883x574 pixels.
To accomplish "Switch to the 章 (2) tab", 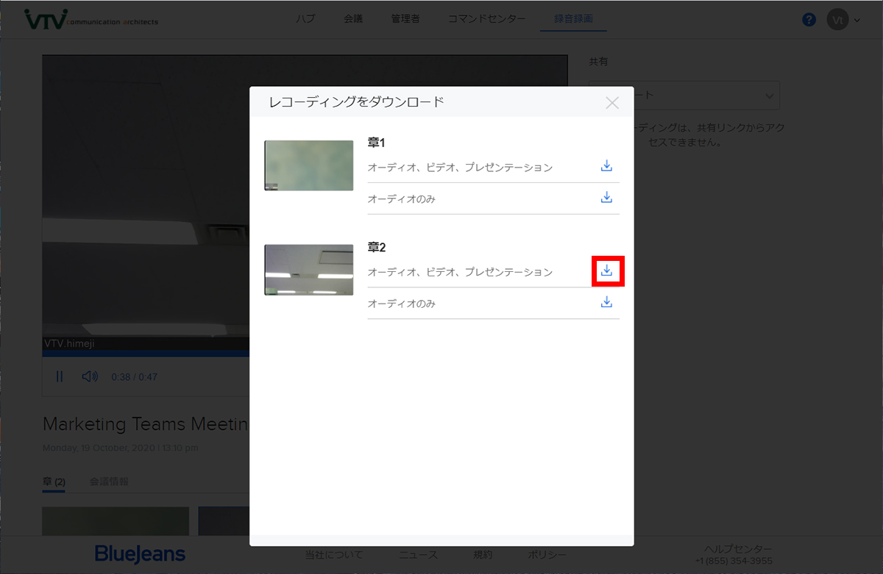I will (x=54, y=481).
